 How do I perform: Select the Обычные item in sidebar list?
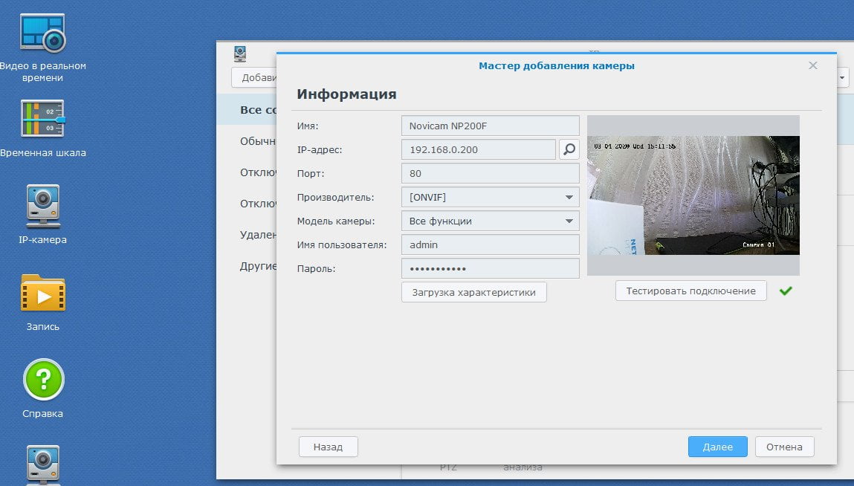click(x=258, y=141)
